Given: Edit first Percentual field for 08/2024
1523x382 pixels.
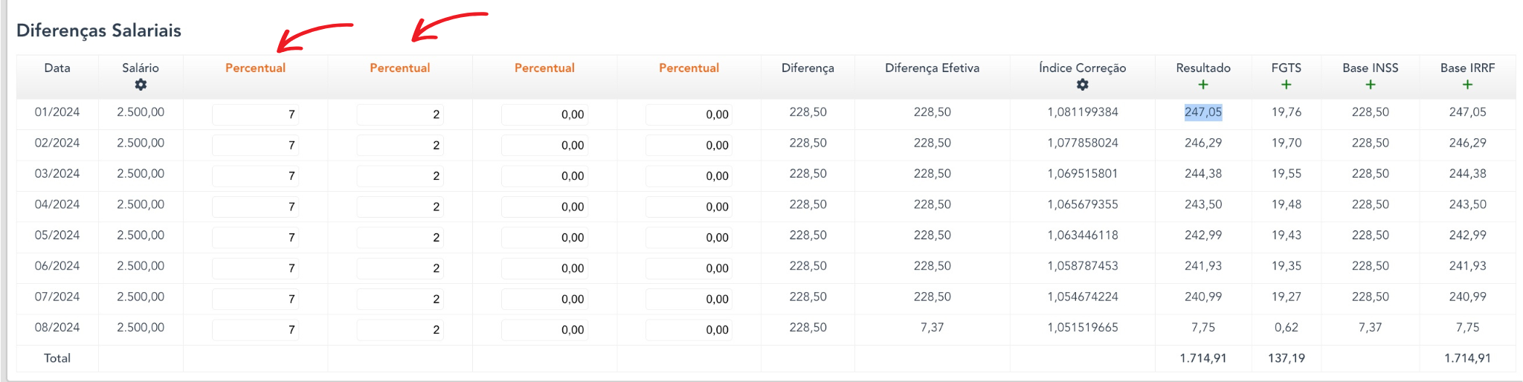Looking at the screenshot, I should [255, 329].
